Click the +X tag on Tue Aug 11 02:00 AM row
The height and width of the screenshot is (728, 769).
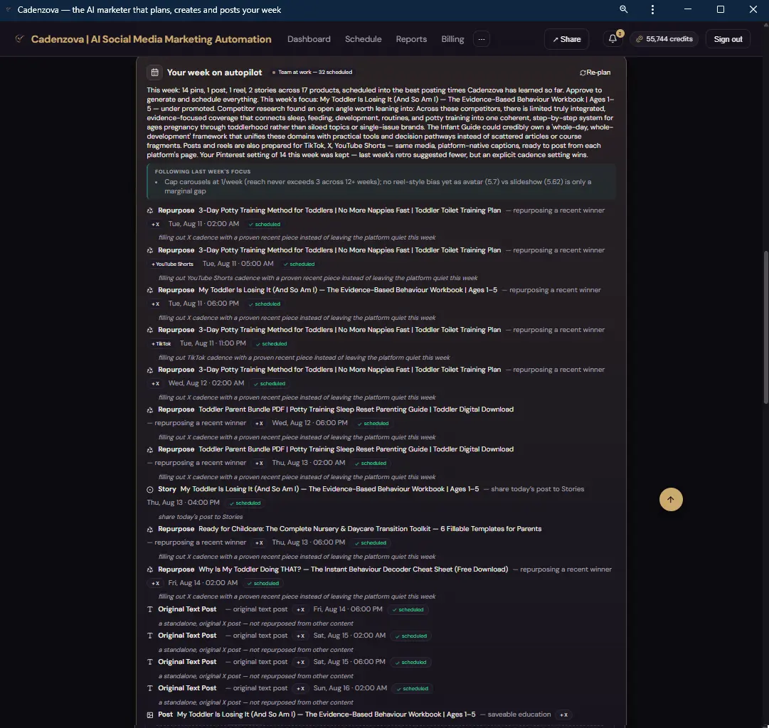pyautogui.click(x=156, y=224)
